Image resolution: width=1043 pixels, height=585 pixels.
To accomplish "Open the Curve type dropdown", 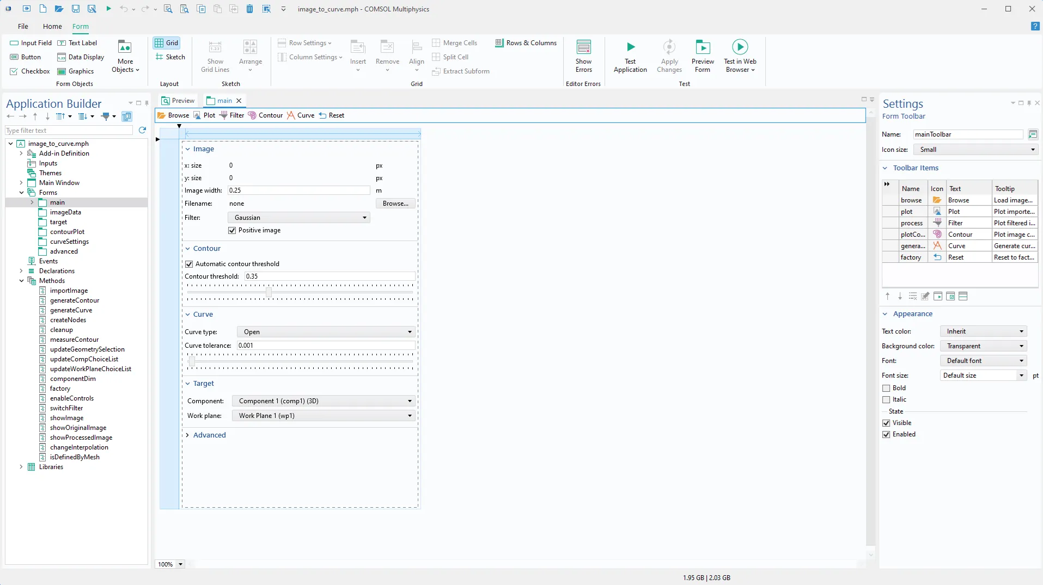I will pyautogui.click(x=326, y=332).
